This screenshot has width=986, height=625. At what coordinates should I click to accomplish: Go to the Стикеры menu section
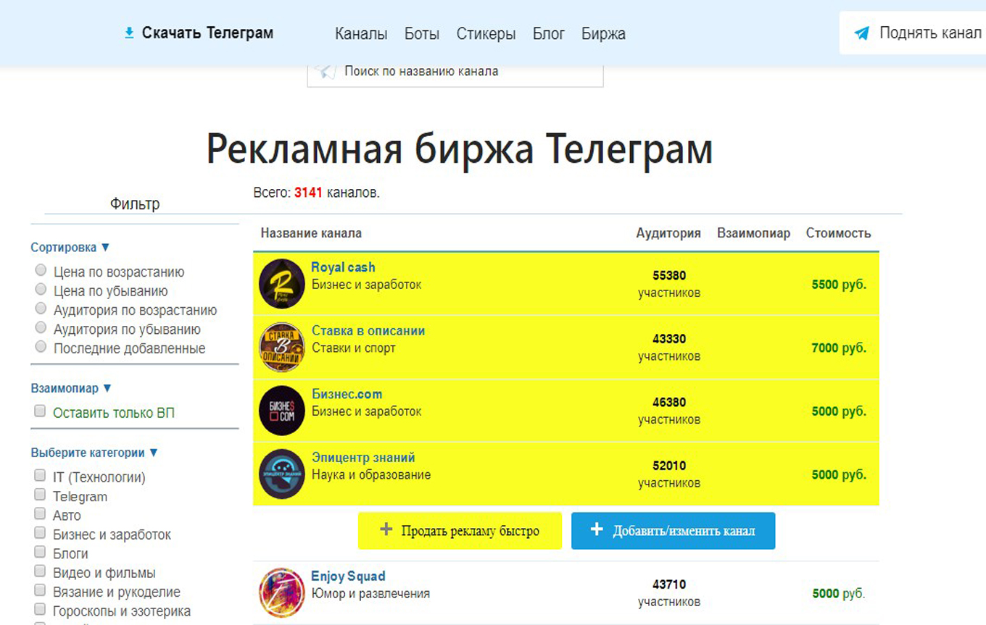486,34
